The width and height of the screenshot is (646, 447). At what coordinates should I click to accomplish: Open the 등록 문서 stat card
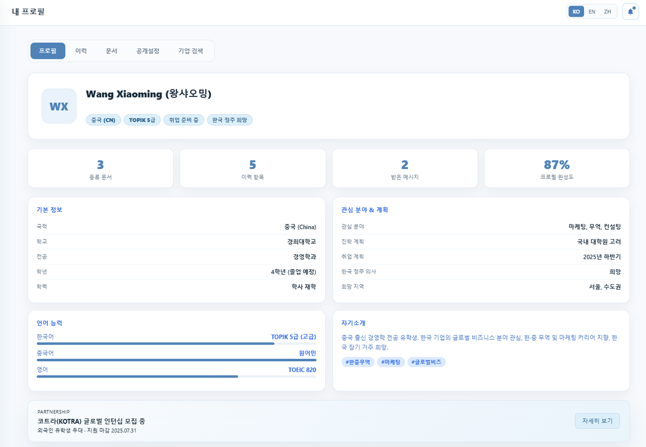101,168
